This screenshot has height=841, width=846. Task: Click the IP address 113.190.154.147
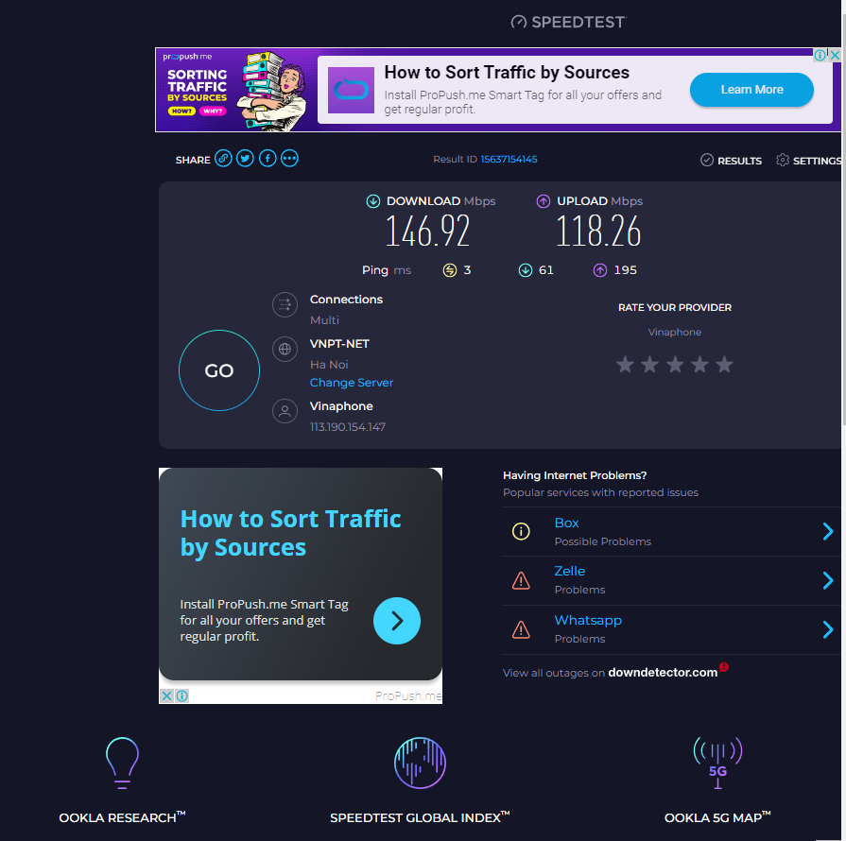tap(348, 427)
